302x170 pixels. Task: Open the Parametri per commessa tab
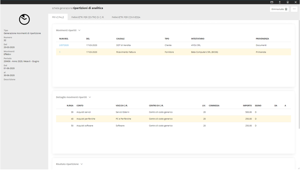pos(126,17)
